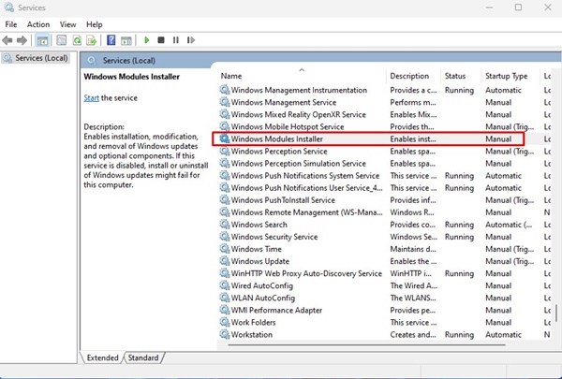Click the gear icon beside Windows Search
The height and width of the screenshot is (379, 562).
[225, 225]
